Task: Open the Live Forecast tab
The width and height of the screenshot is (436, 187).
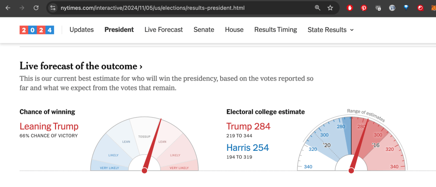Action: click(x=163, y=30)
